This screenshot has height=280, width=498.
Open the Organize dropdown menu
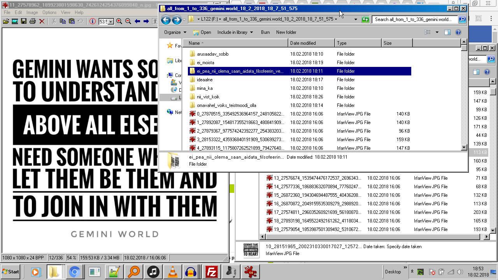(175, 32)
